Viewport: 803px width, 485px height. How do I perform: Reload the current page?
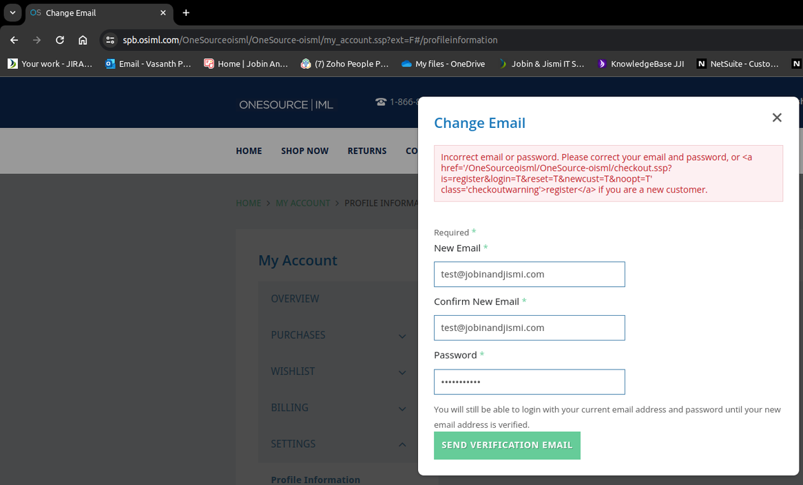pos(60,40)
